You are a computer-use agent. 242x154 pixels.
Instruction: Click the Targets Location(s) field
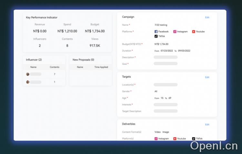coord(166,85)
